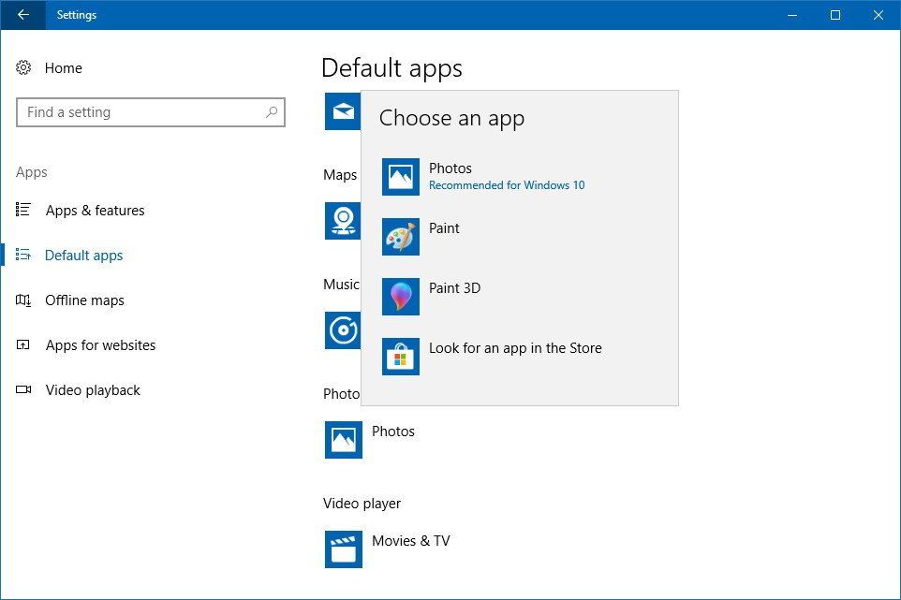The height and width of the screenshot is (600, 901).
Task: Click the Mail app icon
Action: (343, 110)
